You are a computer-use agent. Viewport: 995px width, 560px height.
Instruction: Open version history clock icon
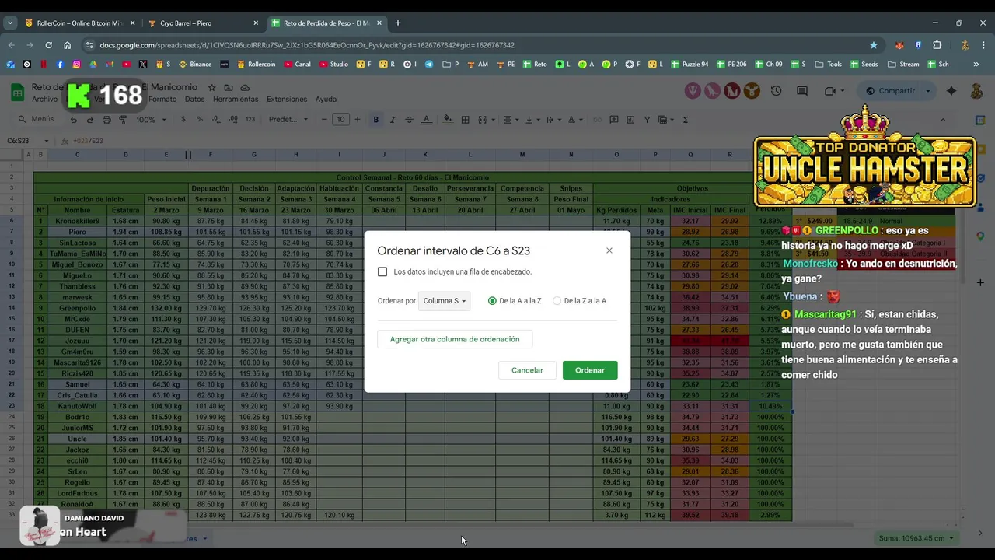click(x=776, y=91)
